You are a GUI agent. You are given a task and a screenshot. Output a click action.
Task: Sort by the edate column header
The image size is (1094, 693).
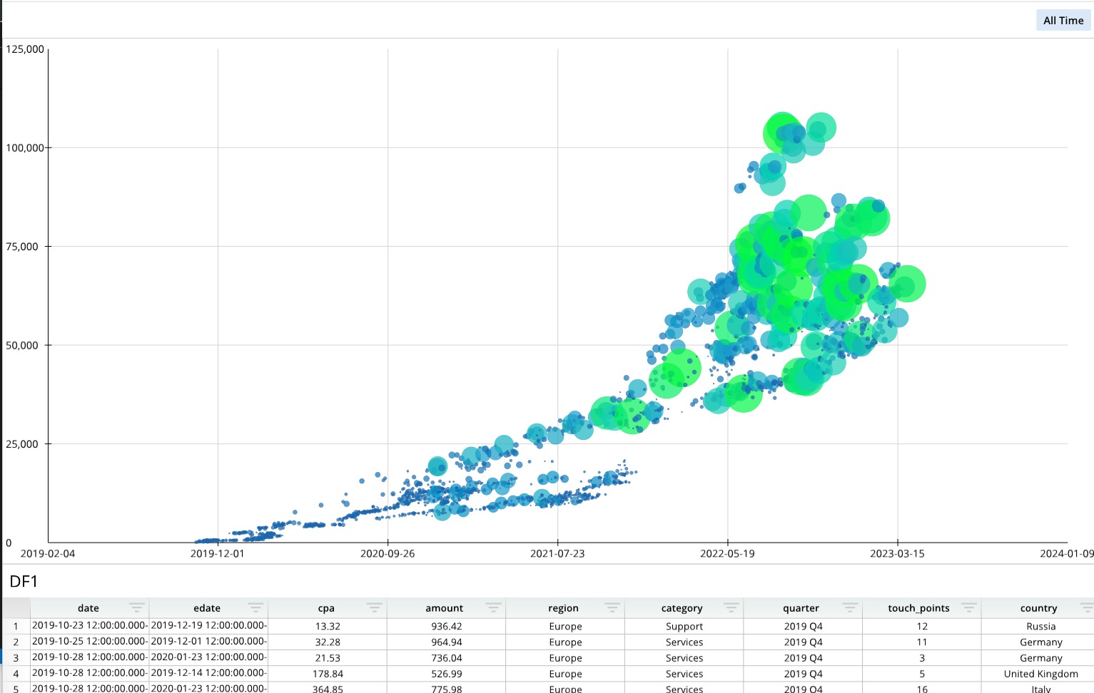207,608
